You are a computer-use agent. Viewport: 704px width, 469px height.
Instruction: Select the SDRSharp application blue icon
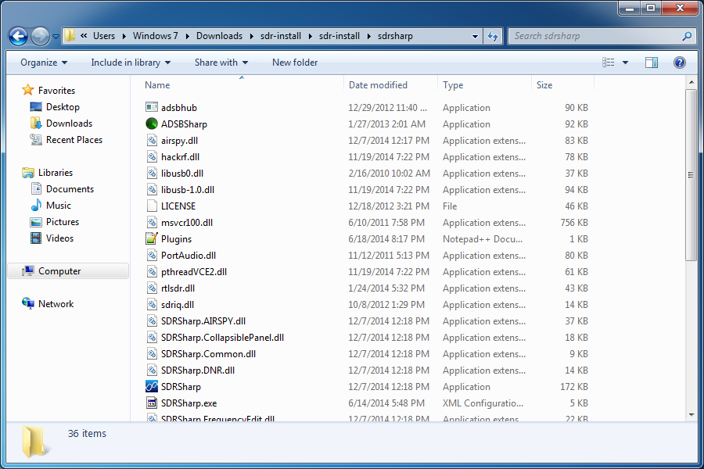coord(152,386)
